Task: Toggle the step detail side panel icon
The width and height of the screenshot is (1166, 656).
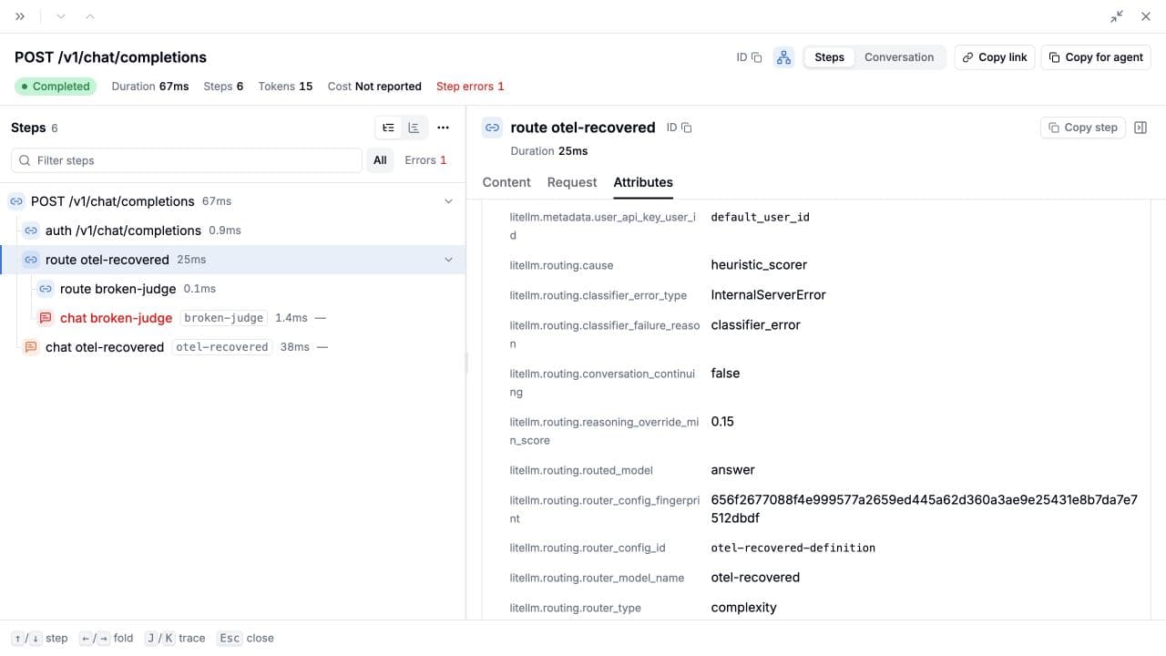Action: (1140, 128)
